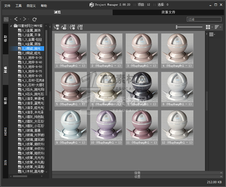
Task: Open the thumbnail grid view dropdown
Action: pos(209,27)
